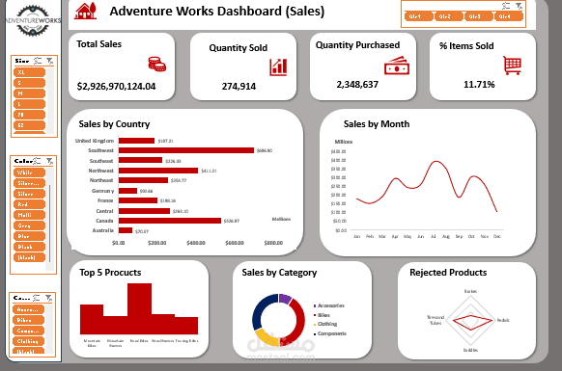
Task: Clear filter on the Size slicer
Action: [50, 61]
